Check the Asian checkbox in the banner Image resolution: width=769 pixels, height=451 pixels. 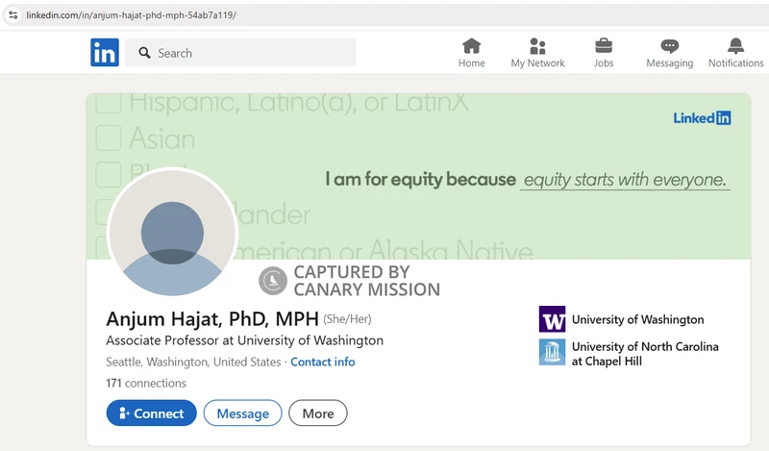pos(109,138)
